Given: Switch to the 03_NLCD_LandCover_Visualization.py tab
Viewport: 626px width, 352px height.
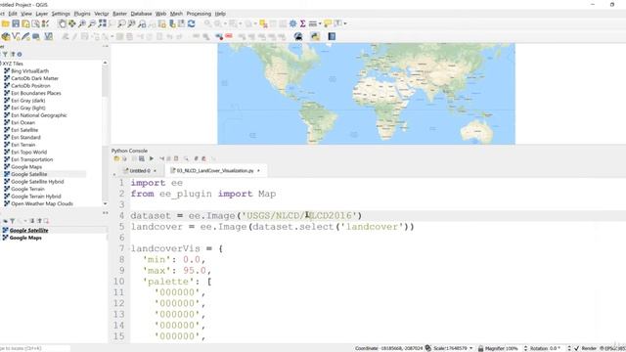Looking at the screenshot, I should click(215, 170).
